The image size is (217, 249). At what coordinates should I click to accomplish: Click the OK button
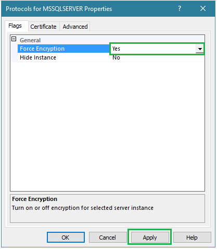point(66,238)
